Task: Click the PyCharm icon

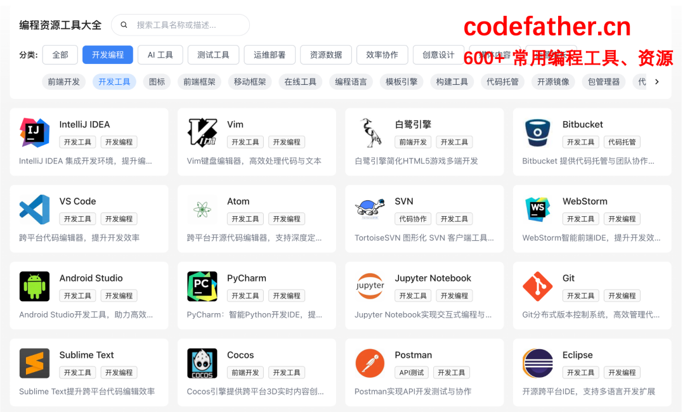Action: 202,286
